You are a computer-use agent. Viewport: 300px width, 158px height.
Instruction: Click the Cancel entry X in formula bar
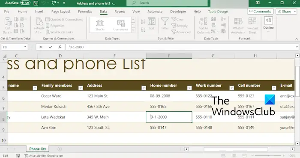point(41,47)
